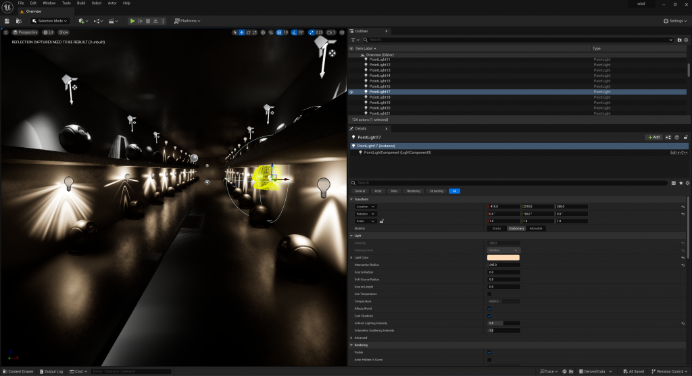692x376 pixels.
Task: Switch to the Rendering filter tab in Details
Action: (x=413, y=191)
